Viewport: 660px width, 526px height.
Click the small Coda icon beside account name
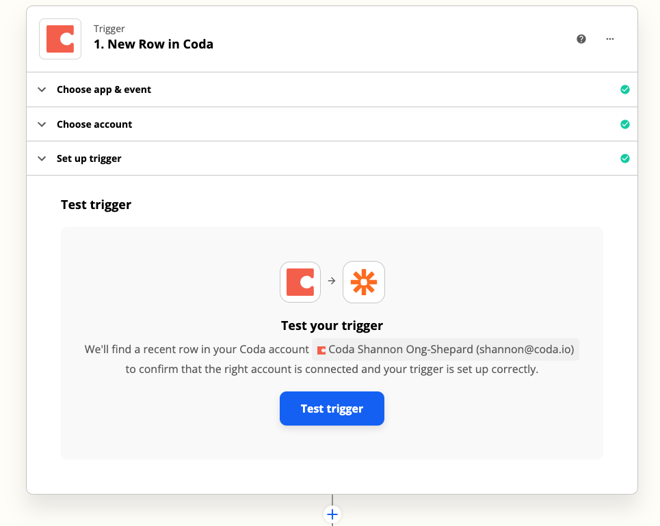click(321, 350)
